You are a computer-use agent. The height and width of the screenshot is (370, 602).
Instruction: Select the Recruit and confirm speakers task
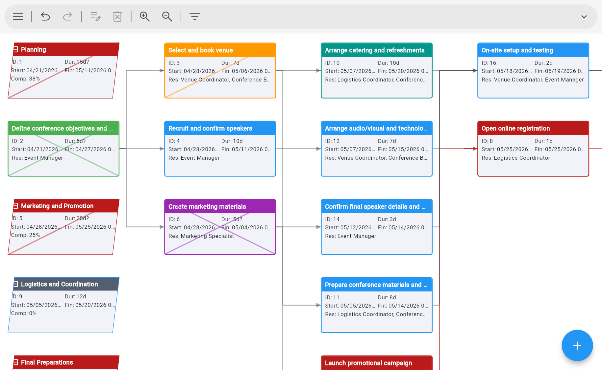point(220,149)
